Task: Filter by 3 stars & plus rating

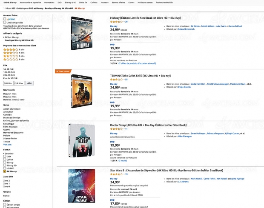Action: [x=14, y=53]
